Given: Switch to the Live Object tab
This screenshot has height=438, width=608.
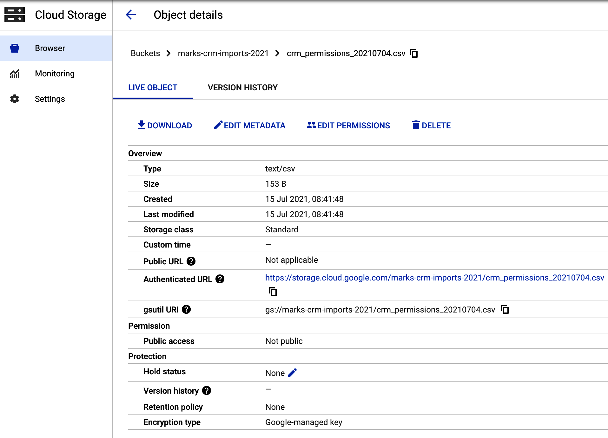Looking at the screenshot, I should tap(153, 87).
